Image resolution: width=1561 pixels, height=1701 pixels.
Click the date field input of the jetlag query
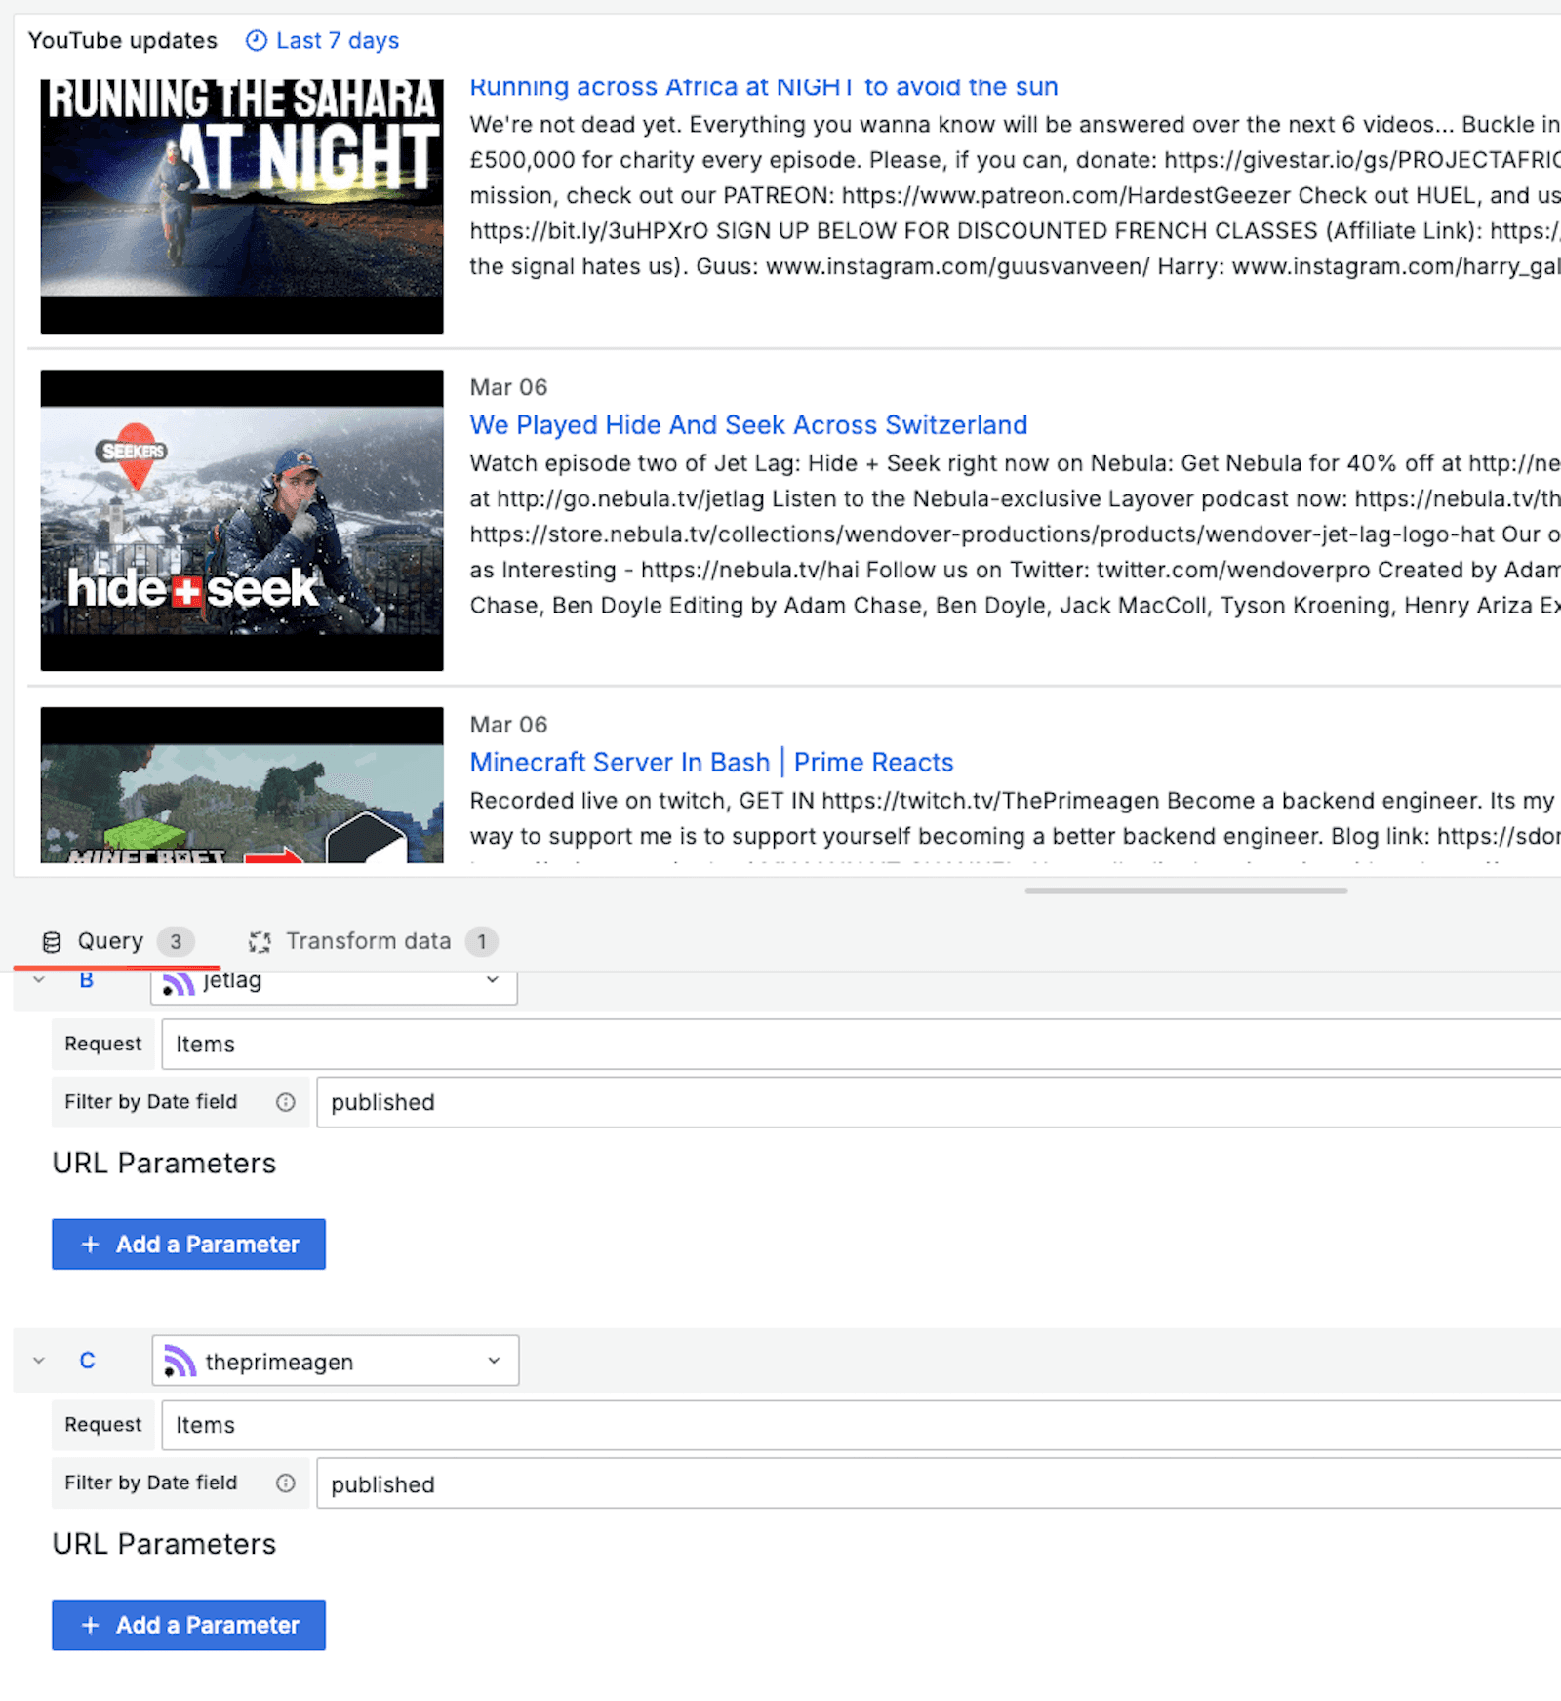(x=939, y=1102)
